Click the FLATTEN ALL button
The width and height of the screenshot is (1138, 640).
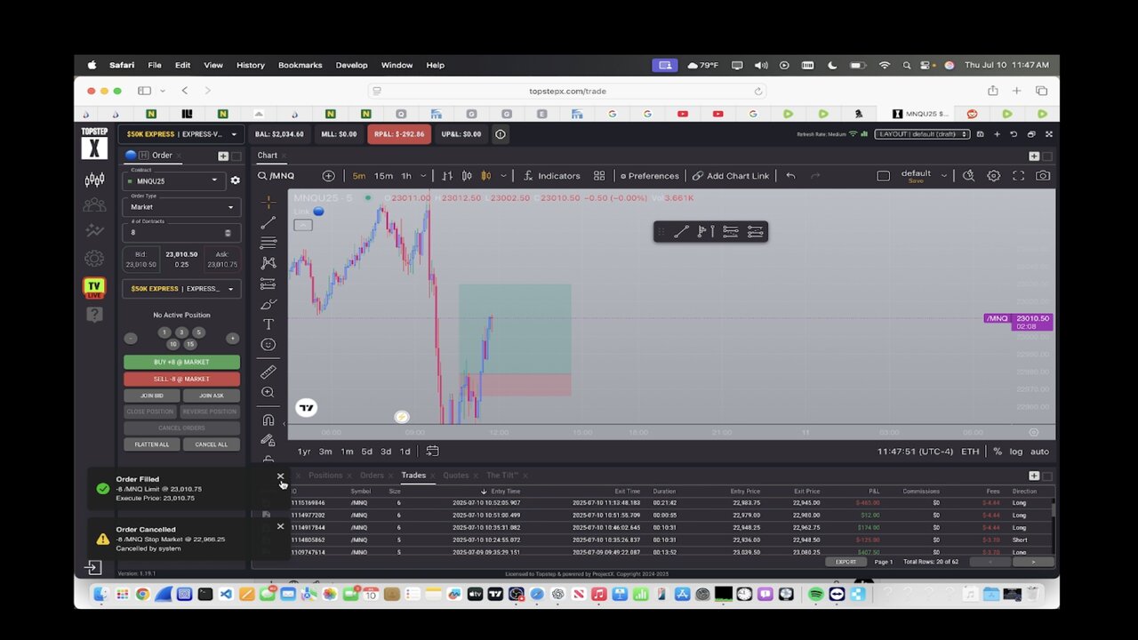point(152,444)
